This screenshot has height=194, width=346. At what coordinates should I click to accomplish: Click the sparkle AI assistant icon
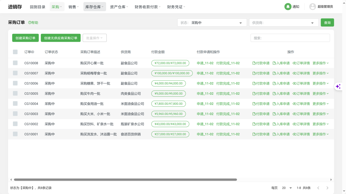pos(338,87)
